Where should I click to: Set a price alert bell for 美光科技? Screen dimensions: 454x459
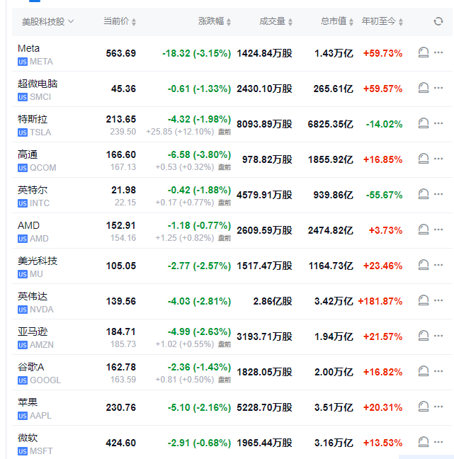coord(424,265)
